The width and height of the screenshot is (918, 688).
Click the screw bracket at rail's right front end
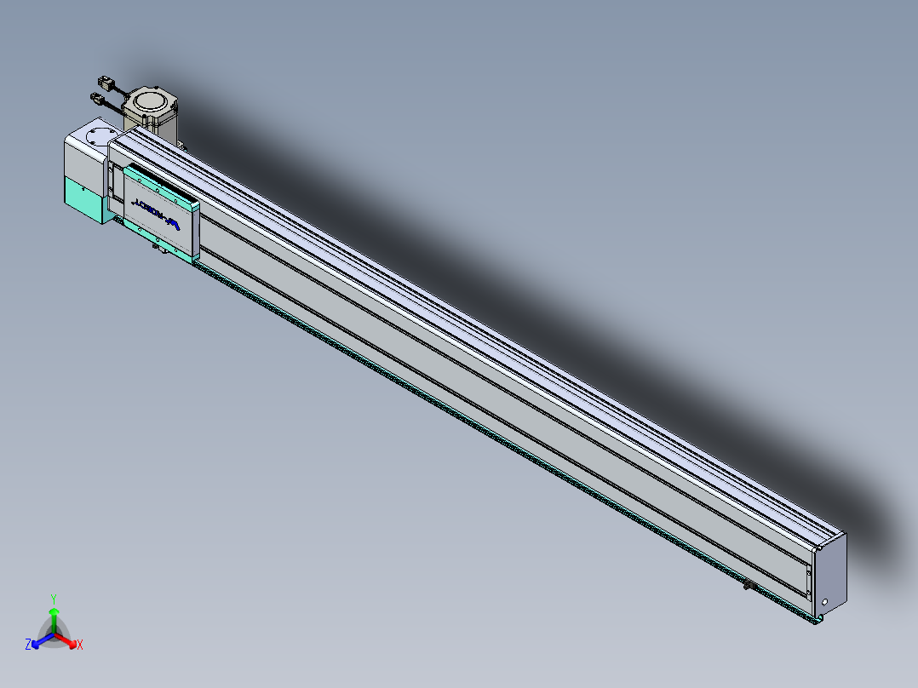(x=809, y=582)
